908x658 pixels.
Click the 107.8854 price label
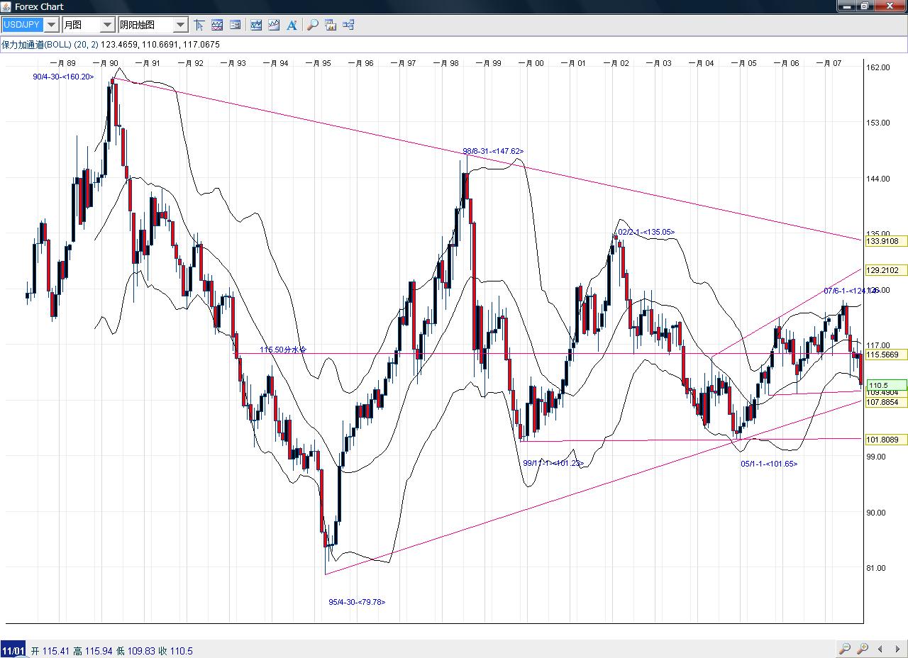885,402
